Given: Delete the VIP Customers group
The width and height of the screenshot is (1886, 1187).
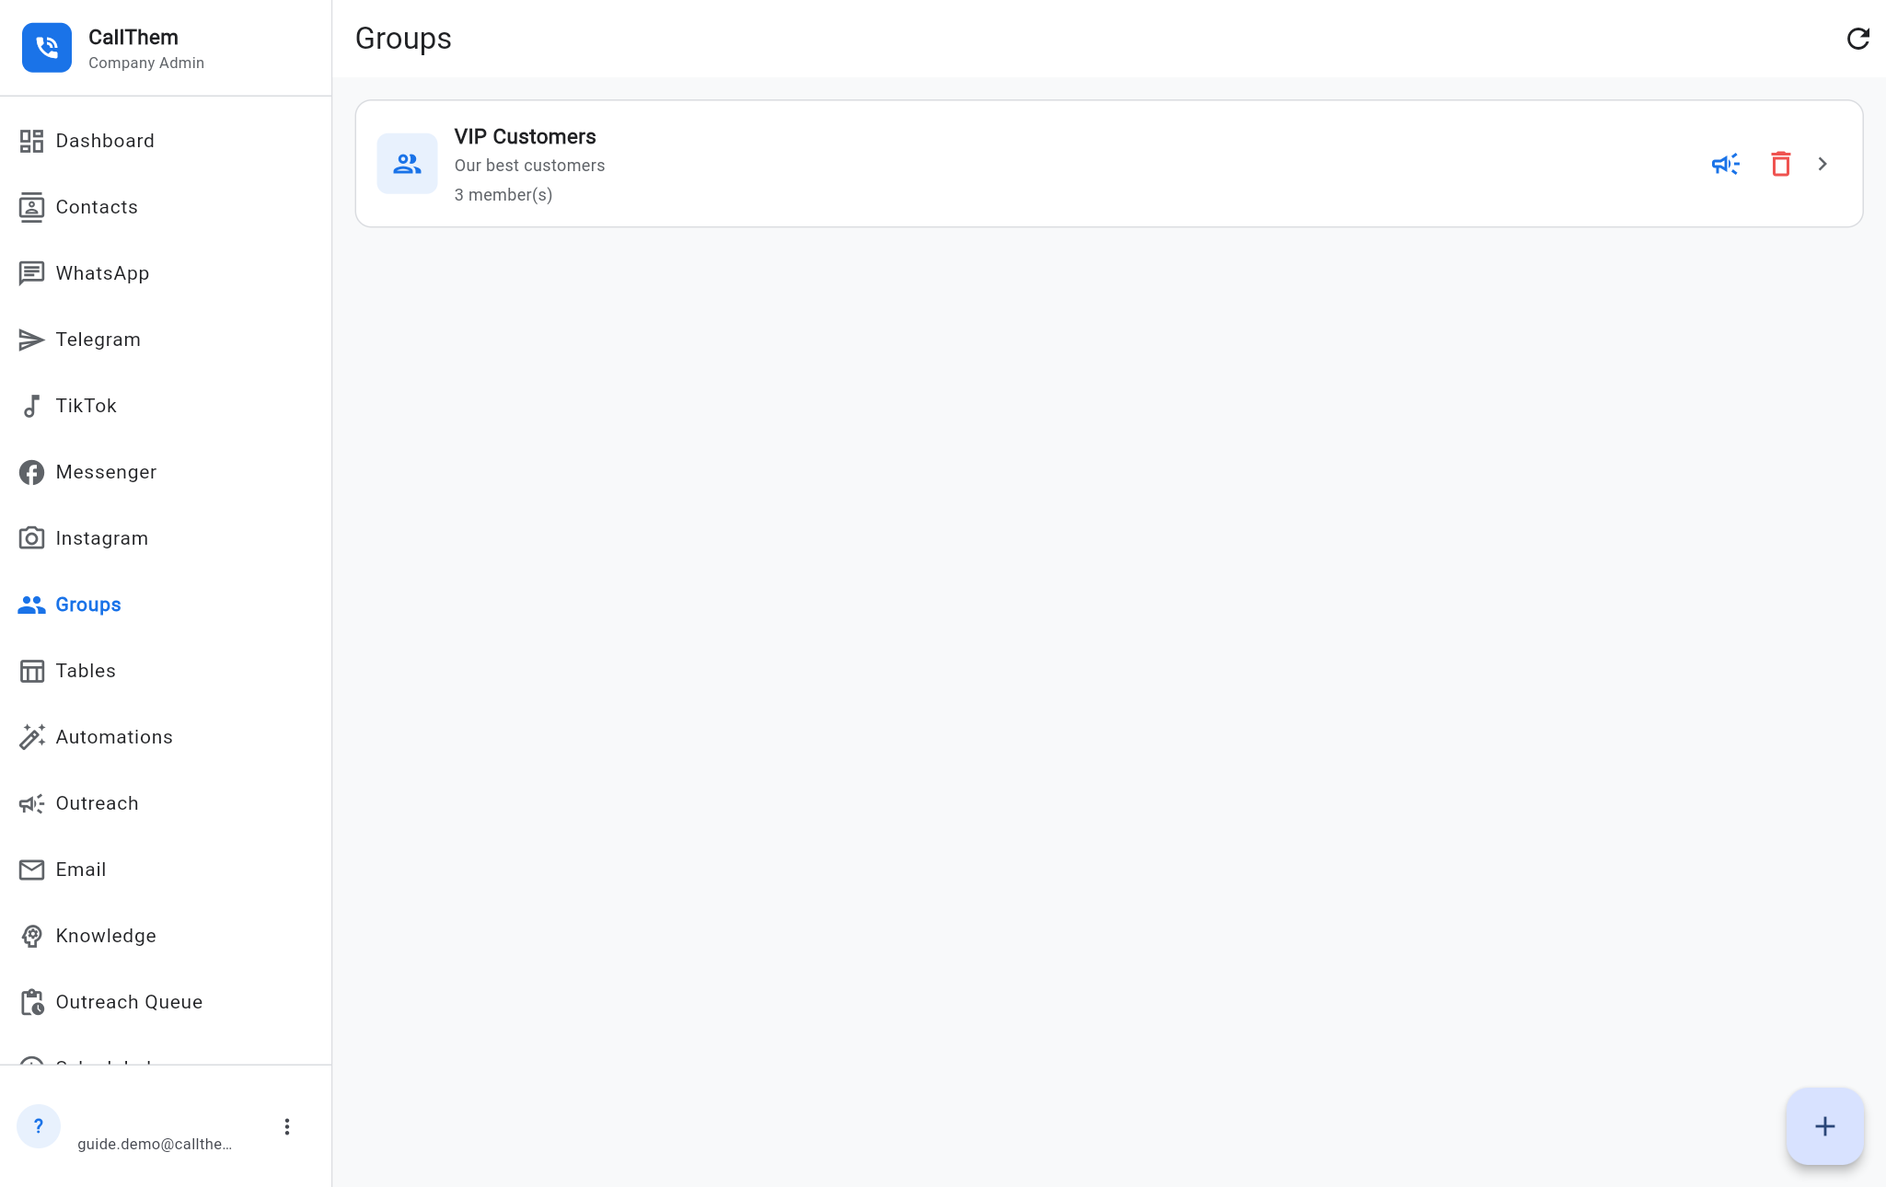Looking at the screenshot, I should pyautogui.click(x=1780, y=164).
